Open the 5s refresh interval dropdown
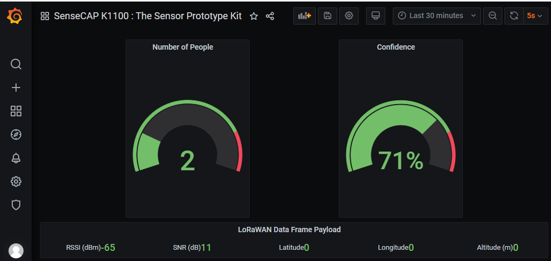551x261 pixels. tap(536, 16)
